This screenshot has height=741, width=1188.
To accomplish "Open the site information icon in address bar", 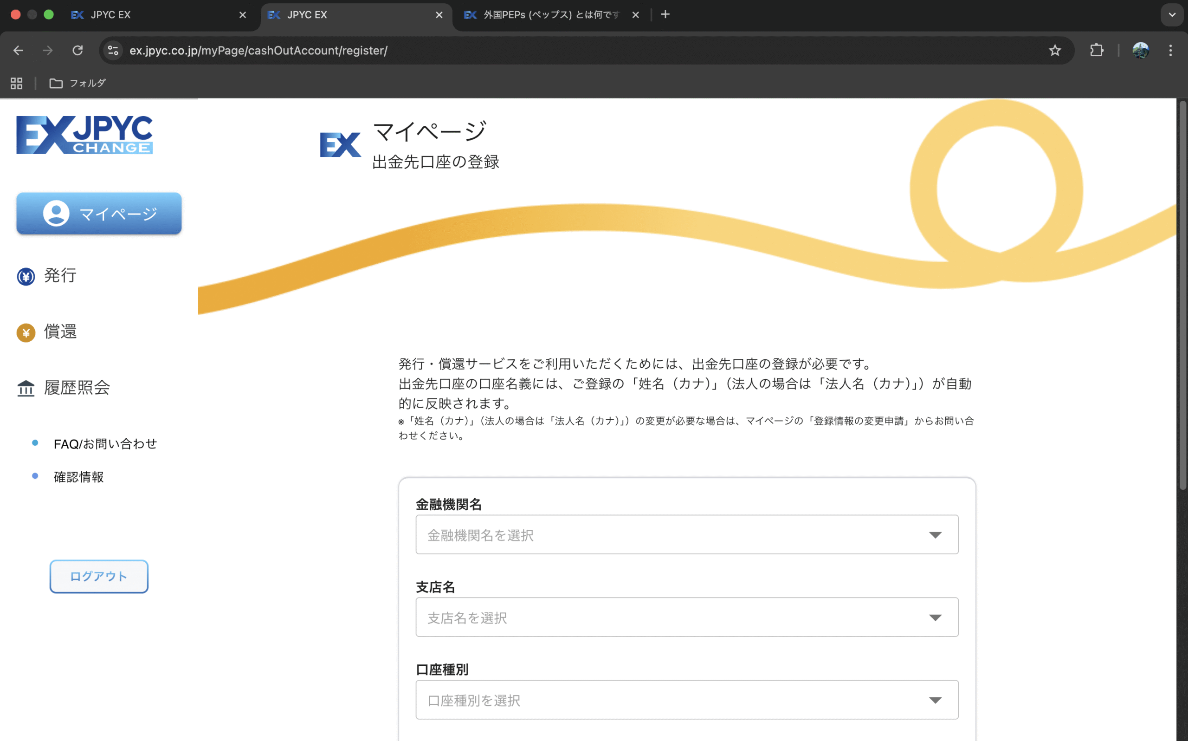I will click(x=113, y=50).
